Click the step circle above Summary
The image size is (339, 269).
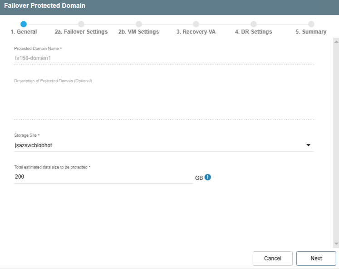[311, 24]
